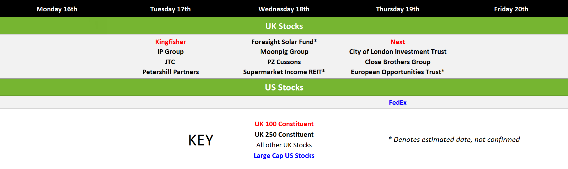
Task: Click Supermarket Income REIT
Action: click(284, 72)
